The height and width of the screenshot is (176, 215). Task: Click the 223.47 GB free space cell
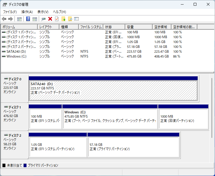point(161,52)
